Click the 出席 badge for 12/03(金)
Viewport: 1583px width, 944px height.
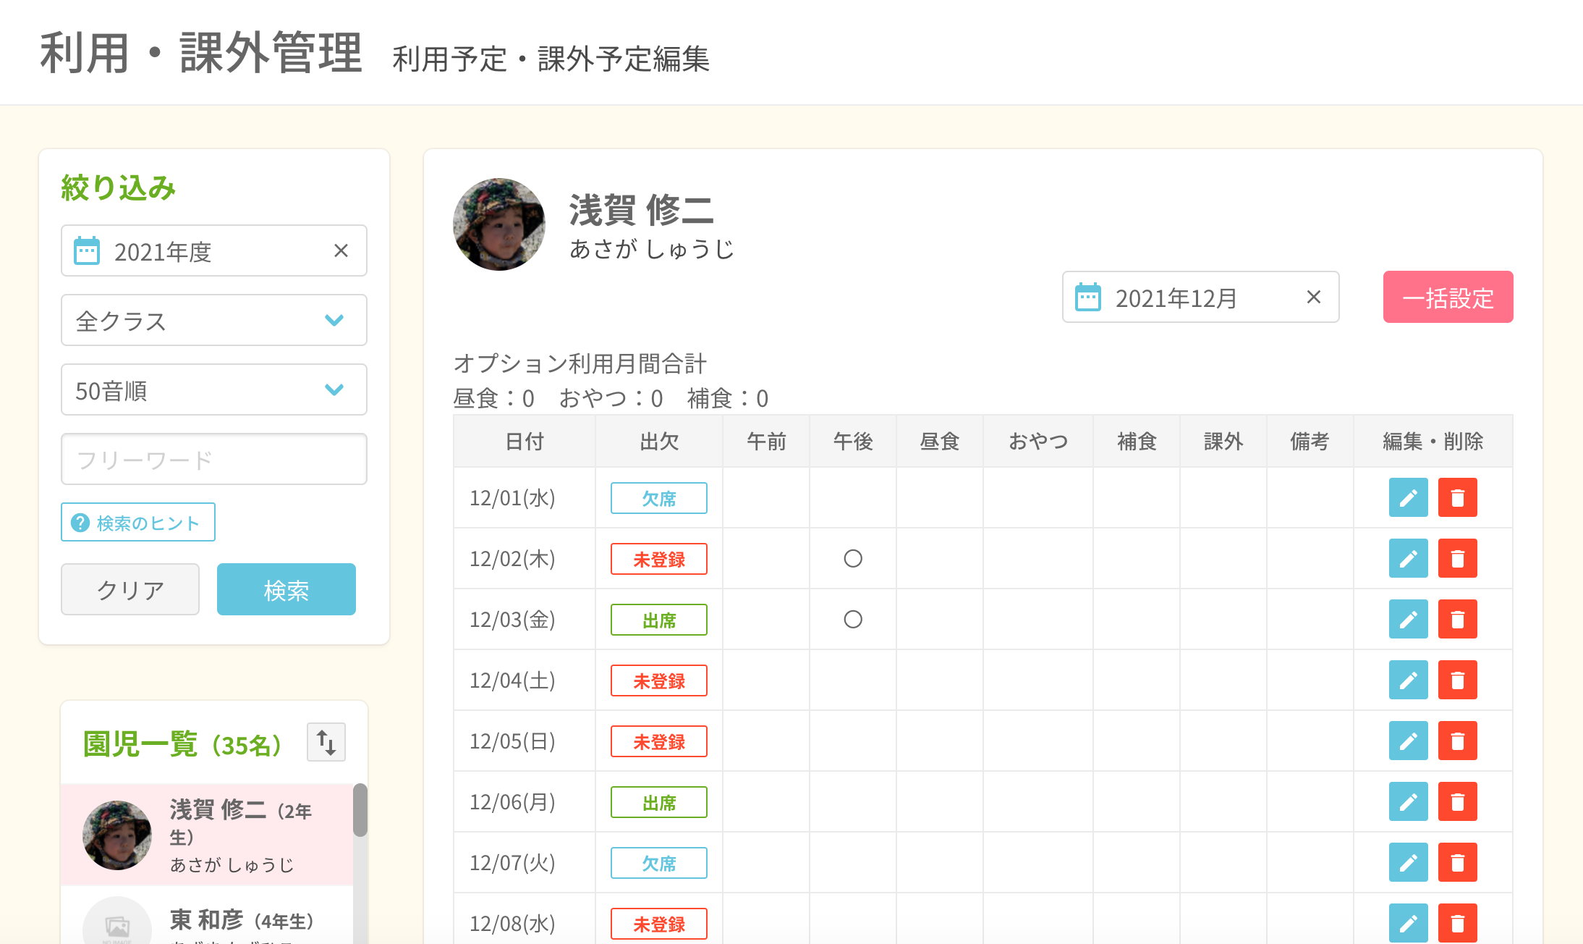659,620
